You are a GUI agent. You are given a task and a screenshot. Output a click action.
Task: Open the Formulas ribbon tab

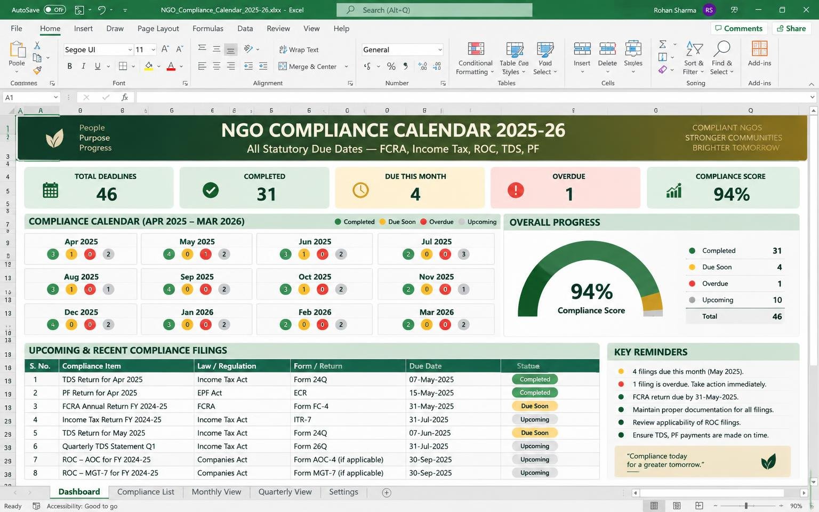(208, 28)
